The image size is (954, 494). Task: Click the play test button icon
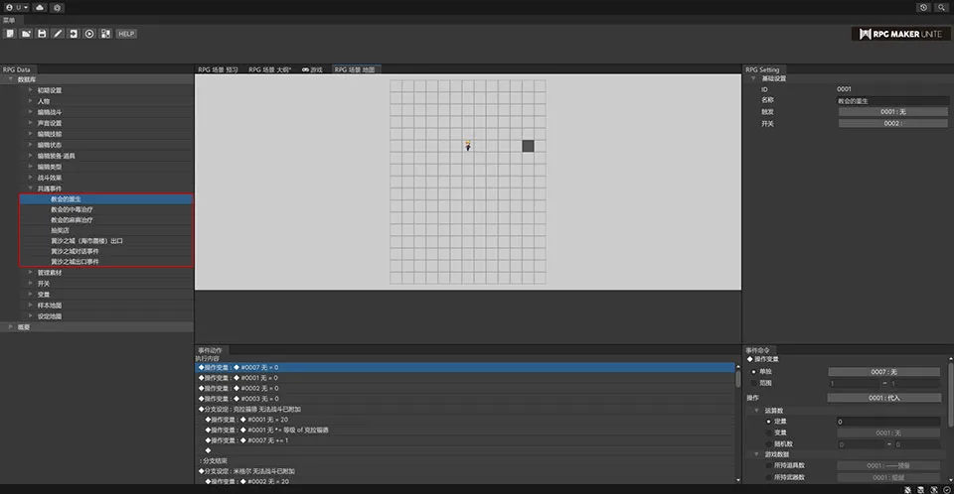point(89,34)
